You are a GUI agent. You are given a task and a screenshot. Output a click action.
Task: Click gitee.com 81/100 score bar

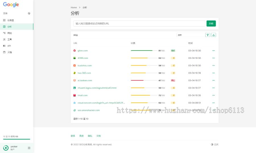(144, 51)
